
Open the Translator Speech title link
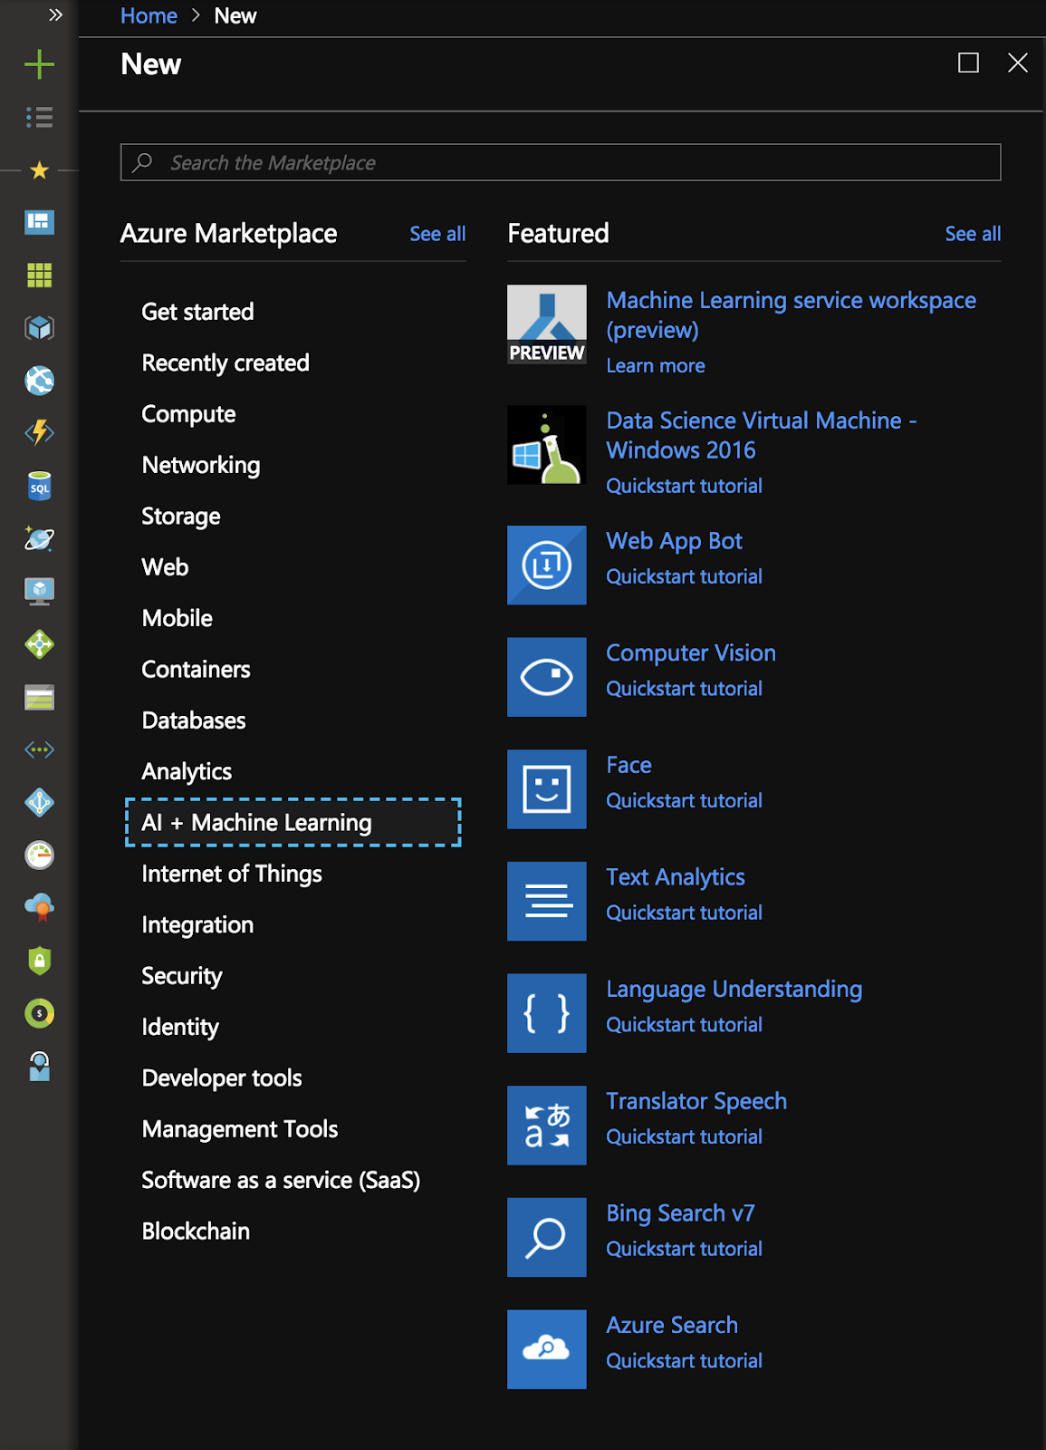696,1101
